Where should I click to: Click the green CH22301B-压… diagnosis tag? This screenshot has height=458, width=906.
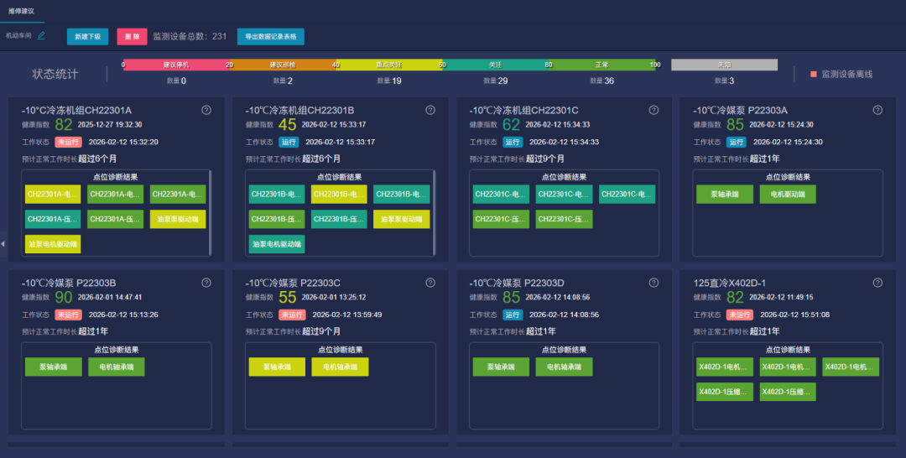coord(276,219)
